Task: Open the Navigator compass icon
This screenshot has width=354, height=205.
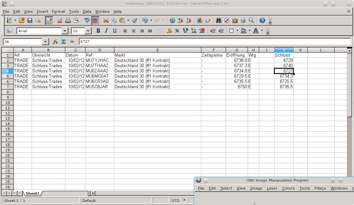Action: [x=227, y=20]
